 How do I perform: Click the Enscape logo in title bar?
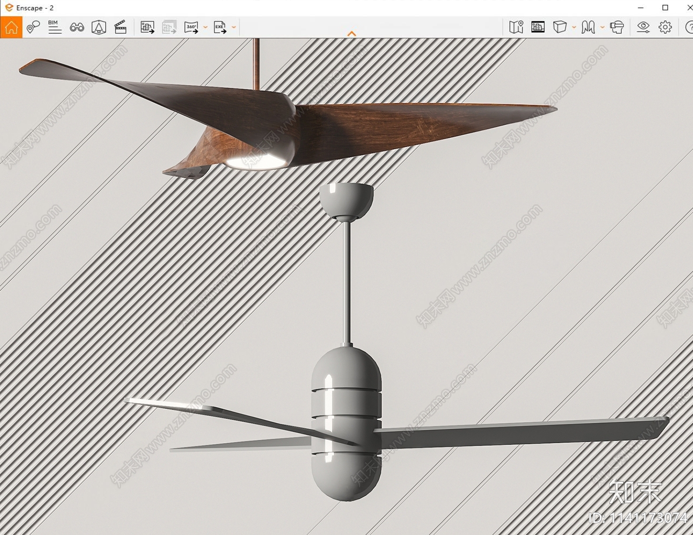(8, 7)
